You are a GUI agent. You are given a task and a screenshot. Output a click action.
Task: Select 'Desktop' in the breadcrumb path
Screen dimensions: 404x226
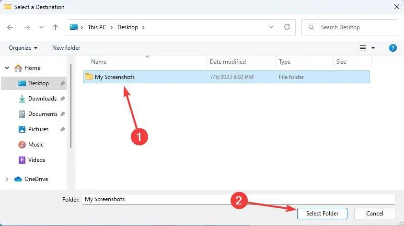(127, 27)
